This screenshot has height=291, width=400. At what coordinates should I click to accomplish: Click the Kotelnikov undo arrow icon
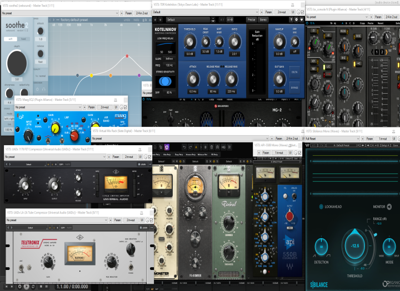(x=156, y=19)
